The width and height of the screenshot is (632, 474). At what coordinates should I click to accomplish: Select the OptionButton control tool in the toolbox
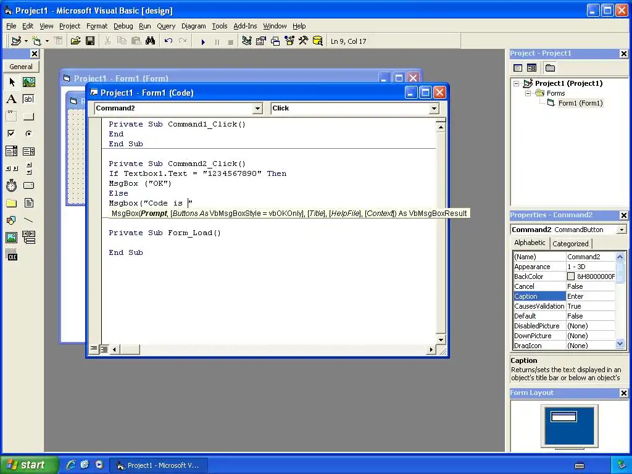28,133
